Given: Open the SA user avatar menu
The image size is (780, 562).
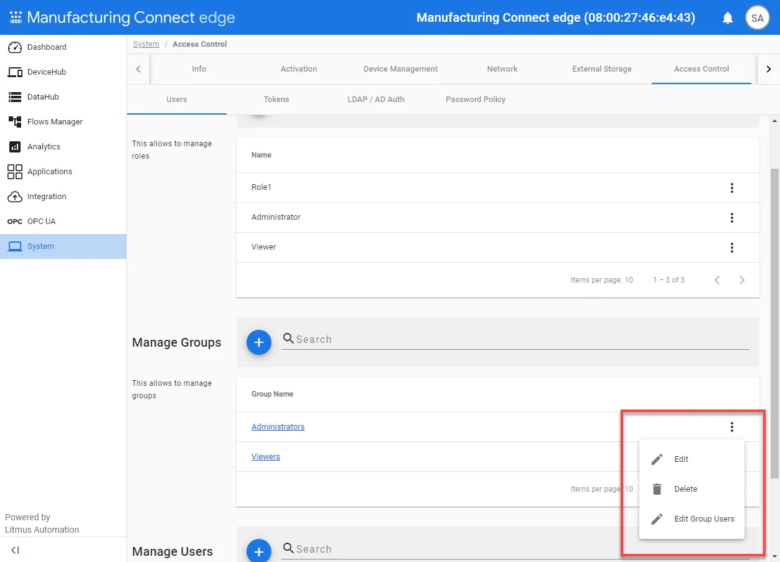Looking at the screenshot, I should (757, 18).
